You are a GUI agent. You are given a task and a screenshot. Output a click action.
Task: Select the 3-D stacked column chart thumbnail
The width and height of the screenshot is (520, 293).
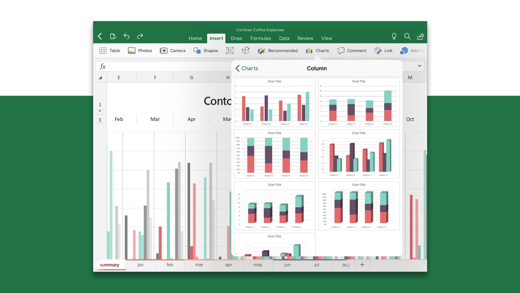click(x=274, y=206)
